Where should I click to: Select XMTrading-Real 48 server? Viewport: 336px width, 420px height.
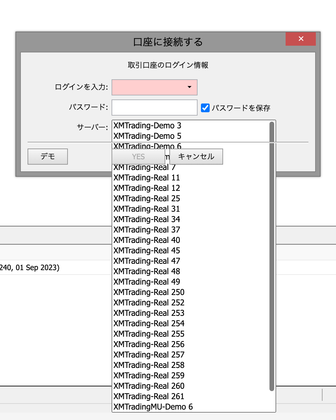[191, 271]
